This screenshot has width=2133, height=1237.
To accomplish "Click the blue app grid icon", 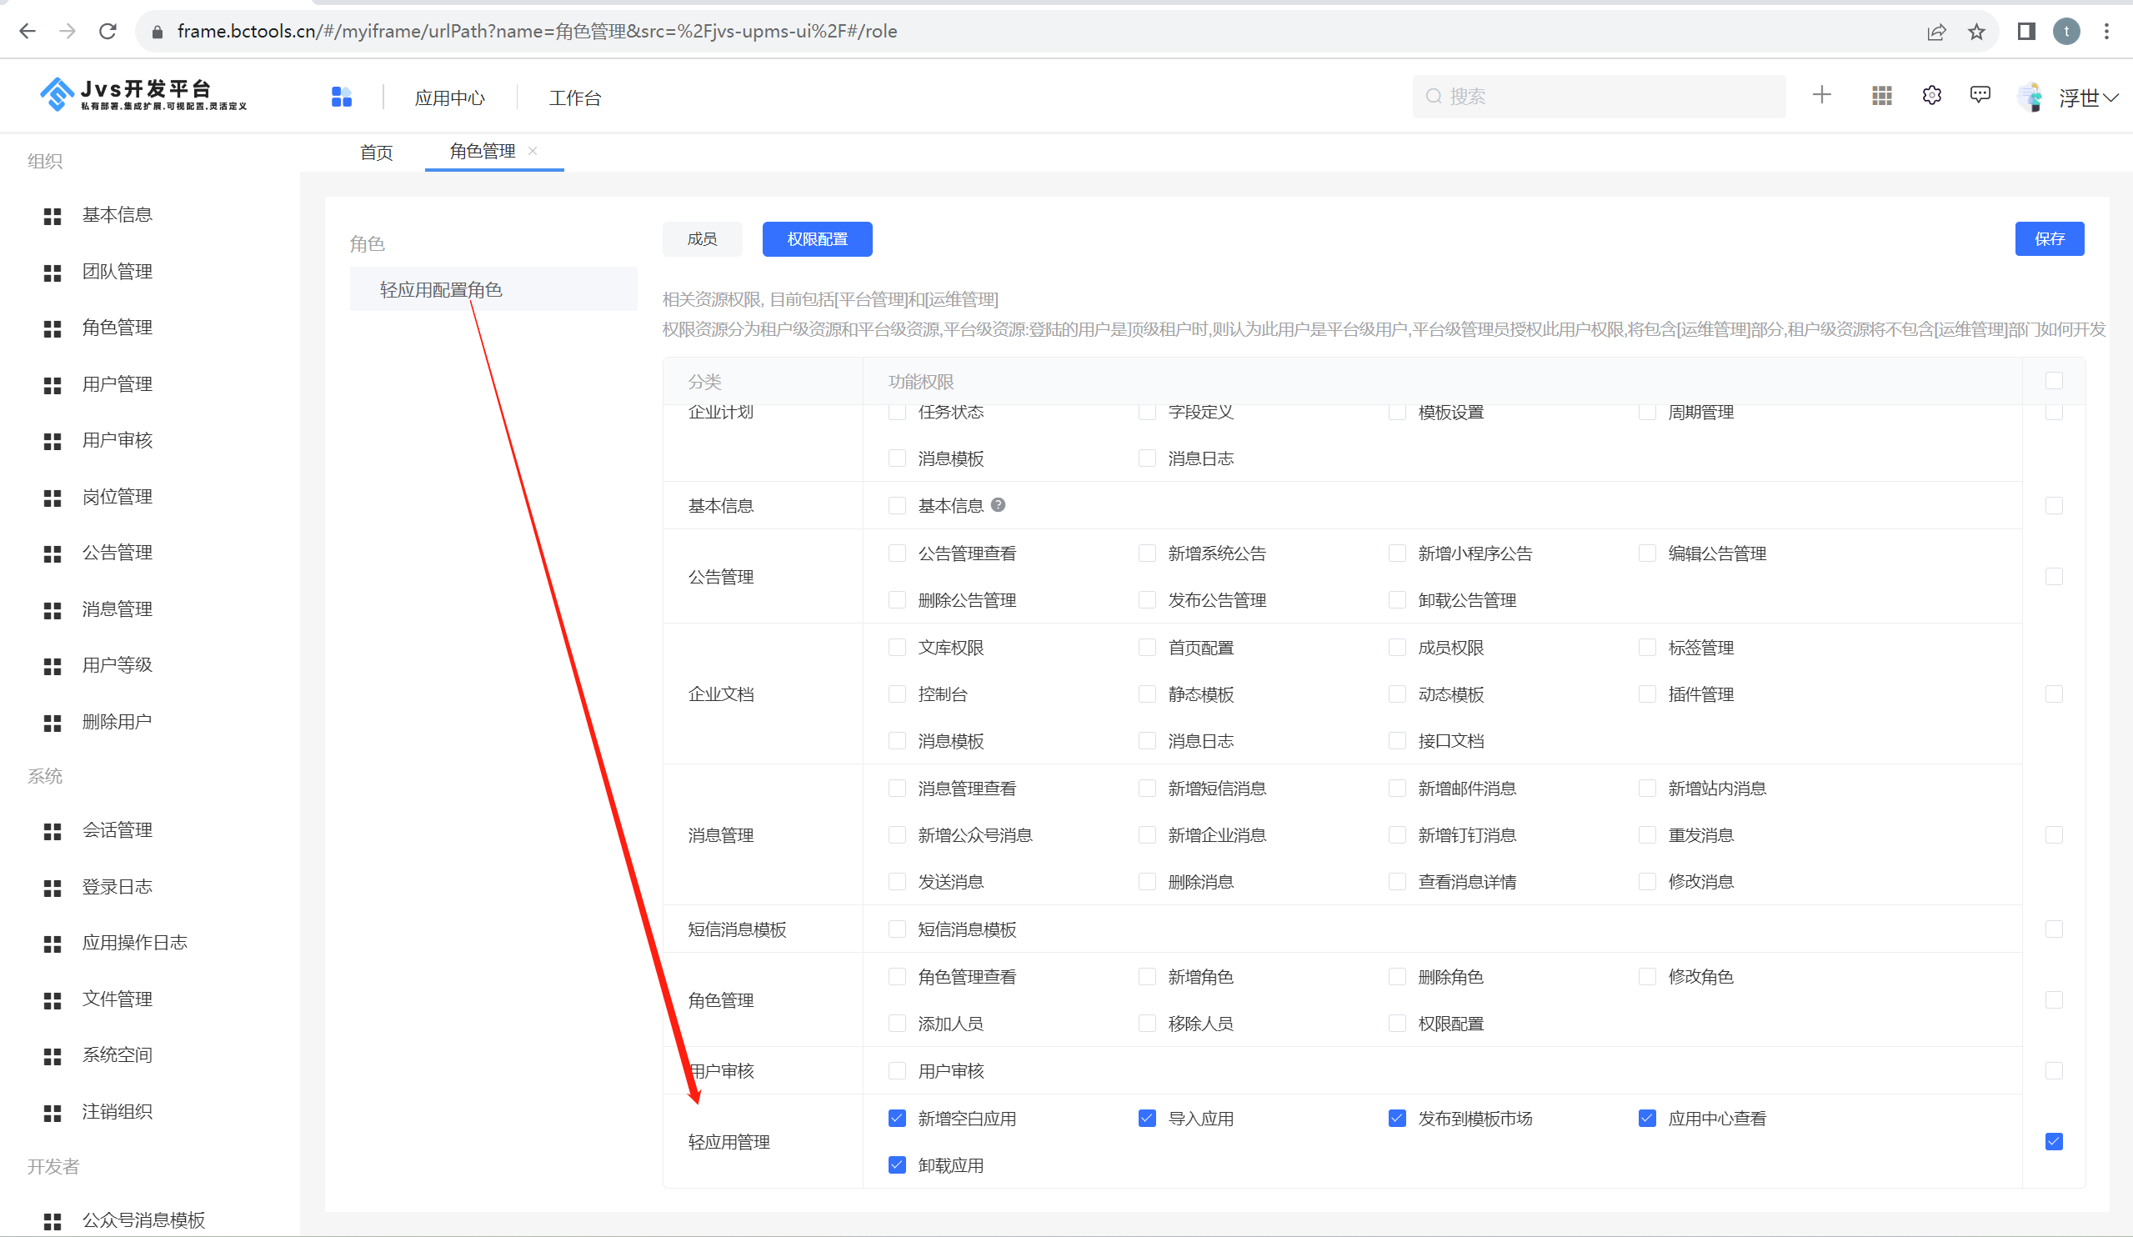I will [341, 97].
